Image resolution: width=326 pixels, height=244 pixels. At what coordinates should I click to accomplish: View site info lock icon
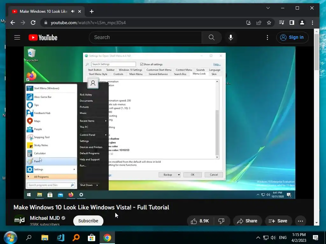click(x=46, y=23)
